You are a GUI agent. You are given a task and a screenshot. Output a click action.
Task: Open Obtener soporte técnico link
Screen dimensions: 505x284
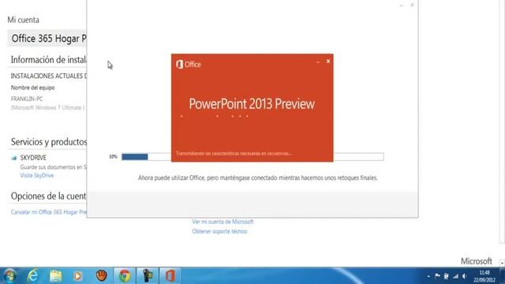coord(219,231)
